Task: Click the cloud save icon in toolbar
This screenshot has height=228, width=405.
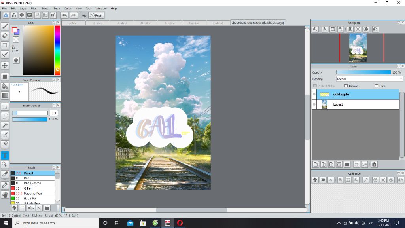Action: 6,15
